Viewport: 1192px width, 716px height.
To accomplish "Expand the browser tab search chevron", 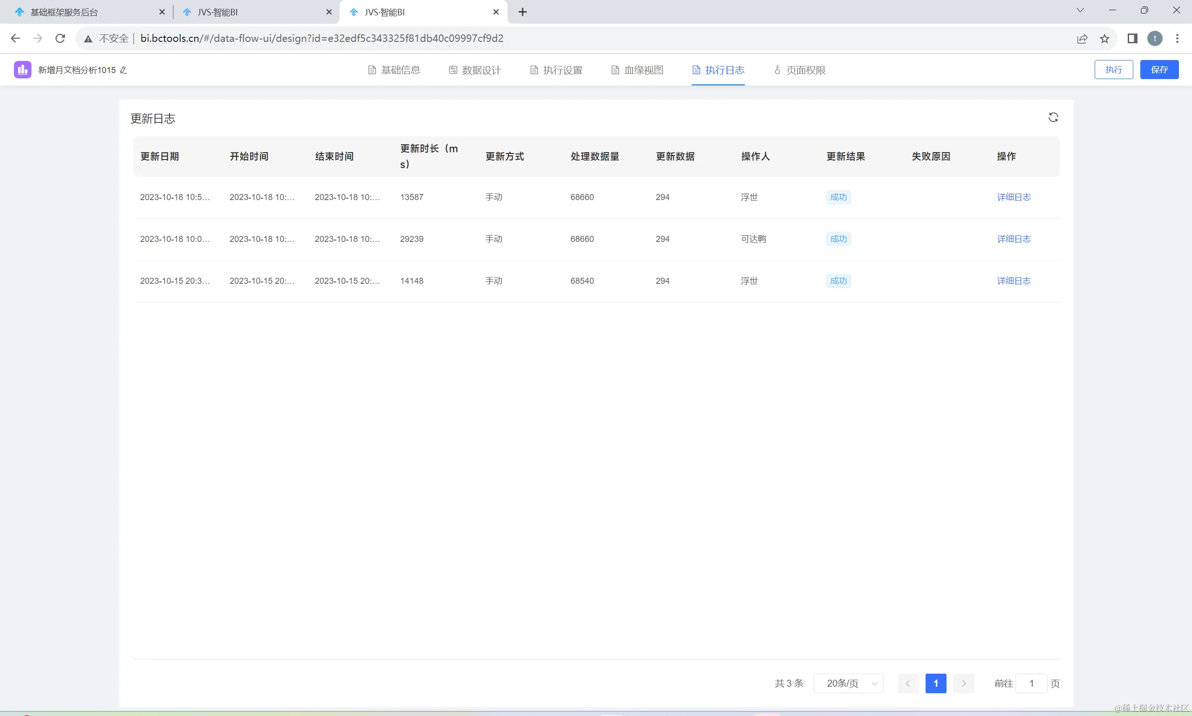I will pyautogui.click(x=1080, y=11).
